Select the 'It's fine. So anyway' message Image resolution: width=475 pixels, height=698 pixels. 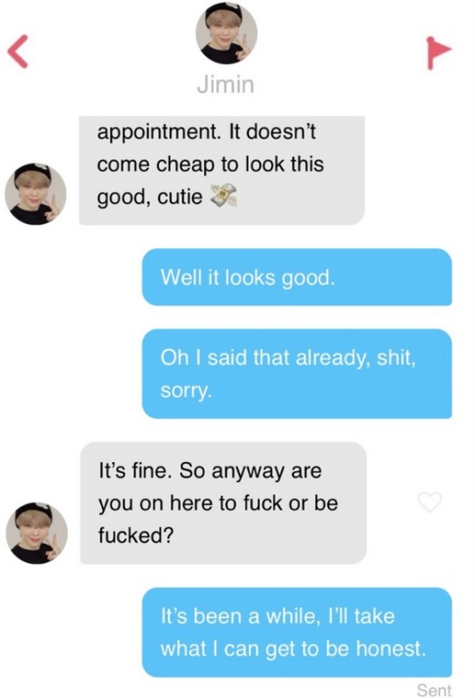click(x=223, y=503)
